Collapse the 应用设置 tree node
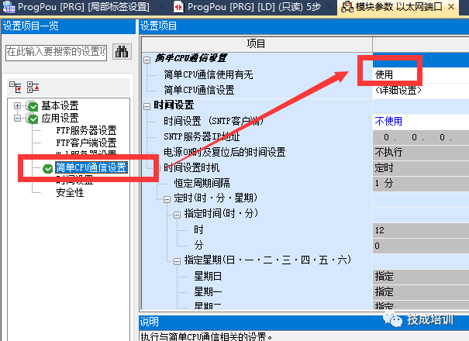Image resolution: width=469 pixels, height=341 pixels. tap(18, 119)
